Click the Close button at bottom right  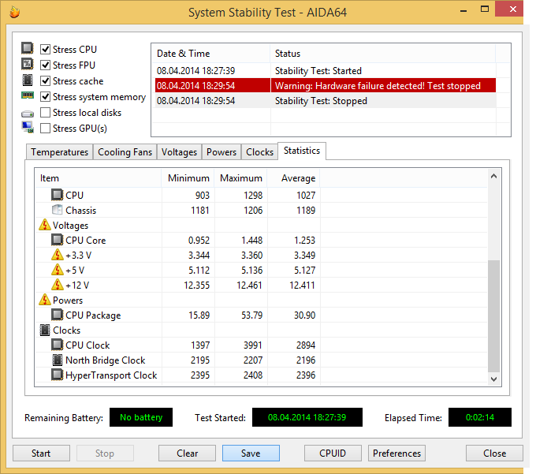click(x=494, y=453)
